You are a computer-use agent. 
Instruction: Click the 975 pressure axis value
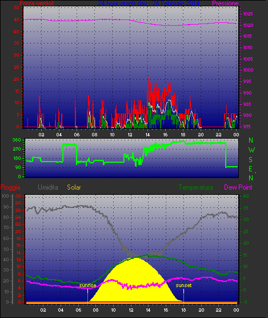(x=247, y=127)
